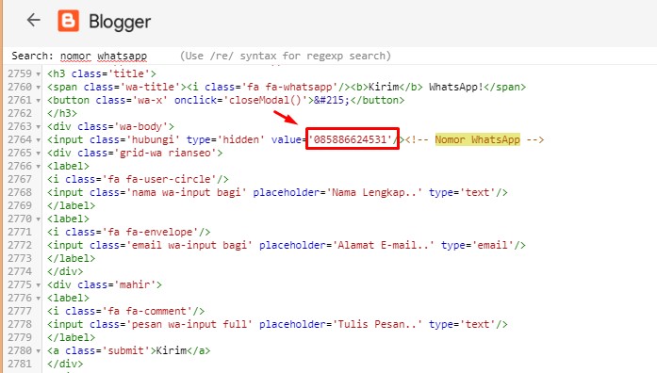Click line number 2781 in gutter

pyautogui.click(x=20, y=364)
